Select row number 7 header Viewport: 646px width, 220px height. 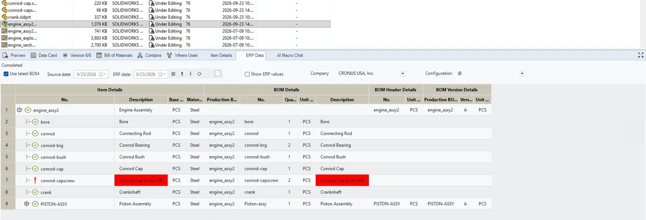pos(7,181)
